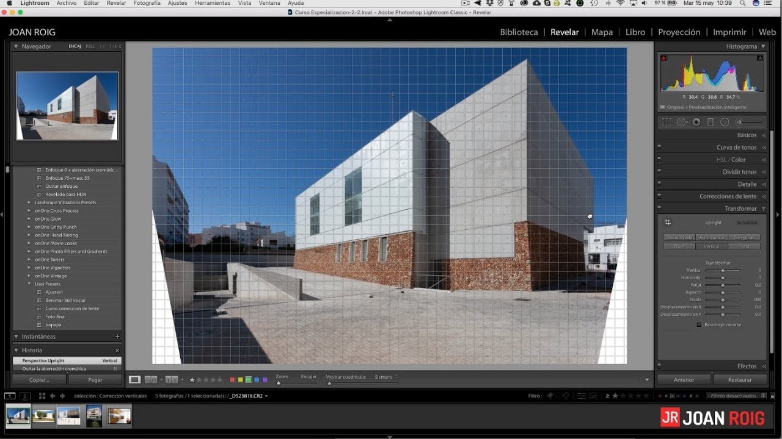Open Before/After side-by-side view
782x439 pixels.
(151, 379)
